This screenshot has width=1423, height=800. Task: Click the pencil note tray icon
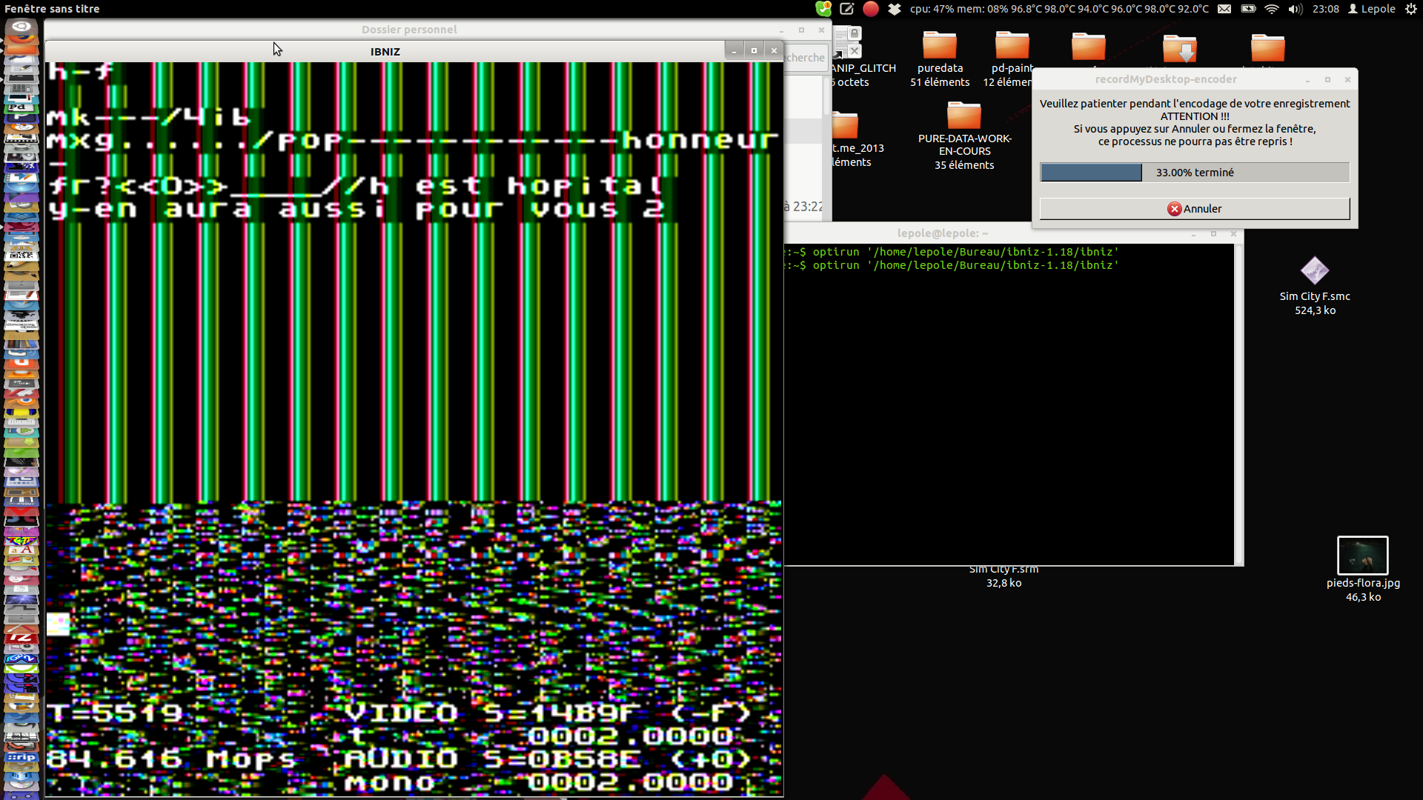(x=847, y=9)
